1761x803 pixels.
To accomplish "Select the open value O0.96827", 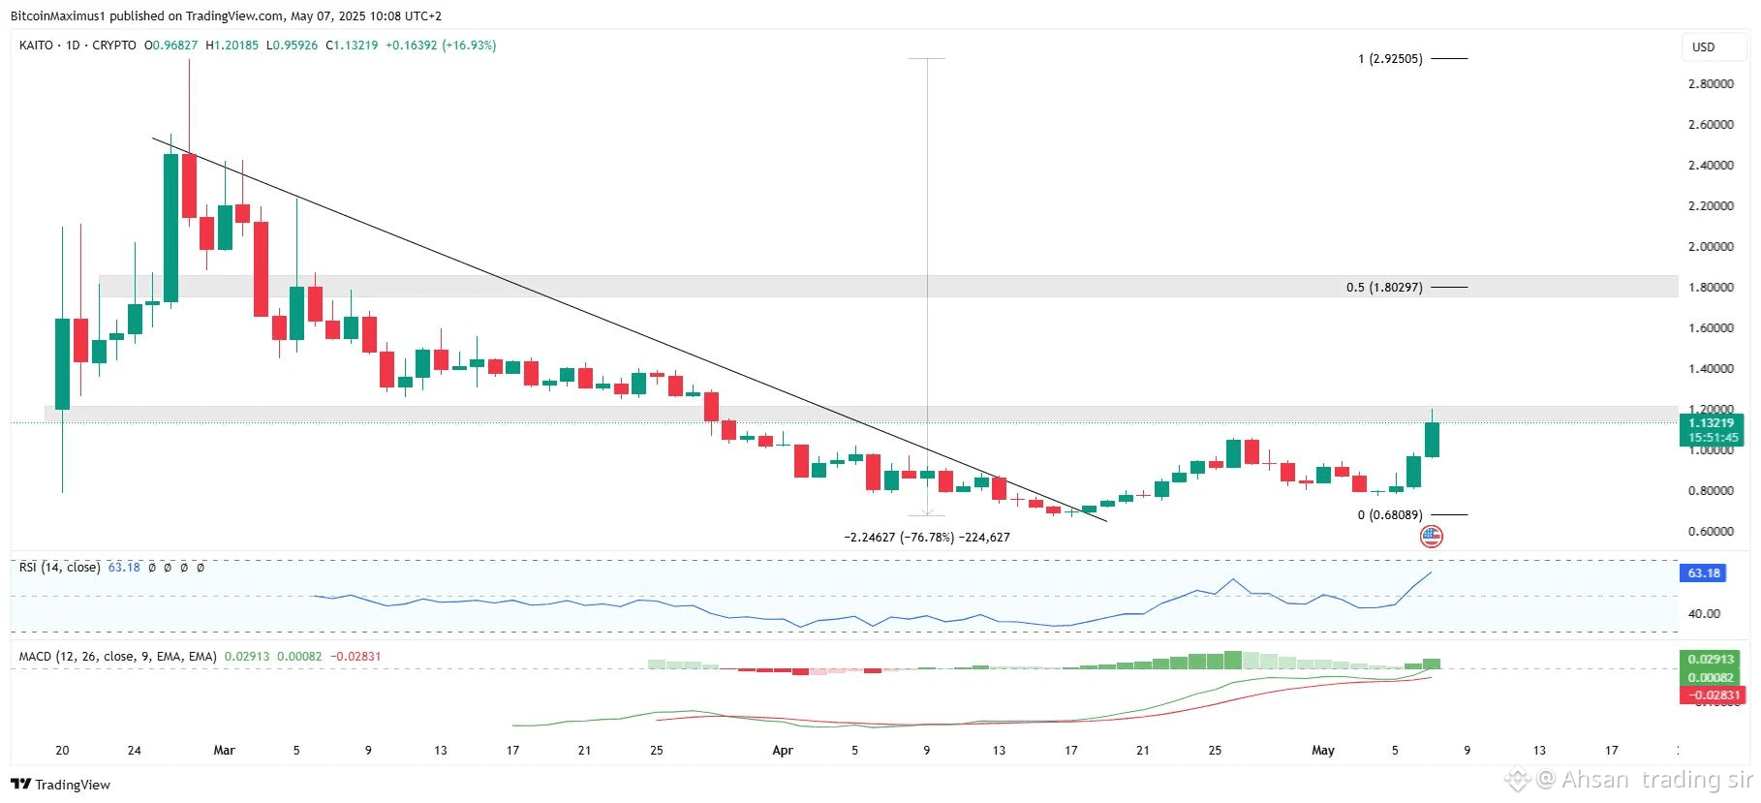I will pyautogui.click(x=170, y=46).
